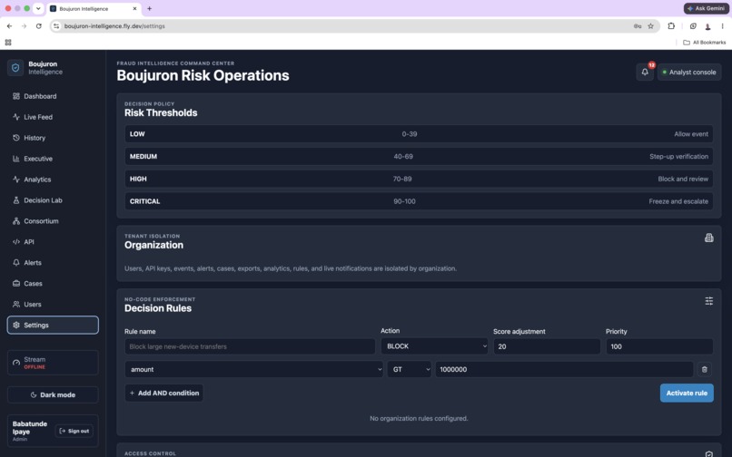Click Ask Gemini button
The image size is (732, 457).
pos(706,8)
